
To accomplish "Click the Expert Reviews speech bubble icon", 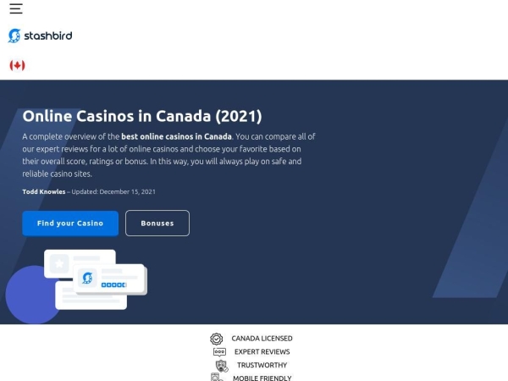I will click(219, 352).
